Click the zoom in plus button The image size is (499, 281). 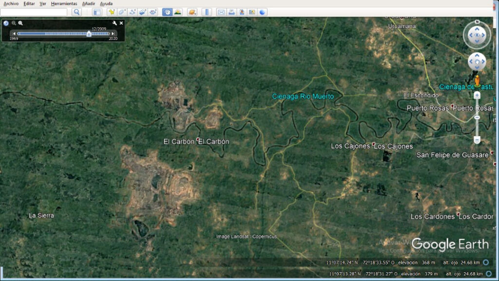click(x=477, y=95)
